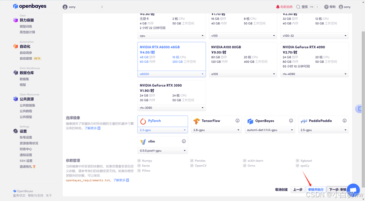Image resolution: width=365 pixels, height=201 pixels.
Task: Click 了解更多 link under 选择镜像
Action: 92,128
